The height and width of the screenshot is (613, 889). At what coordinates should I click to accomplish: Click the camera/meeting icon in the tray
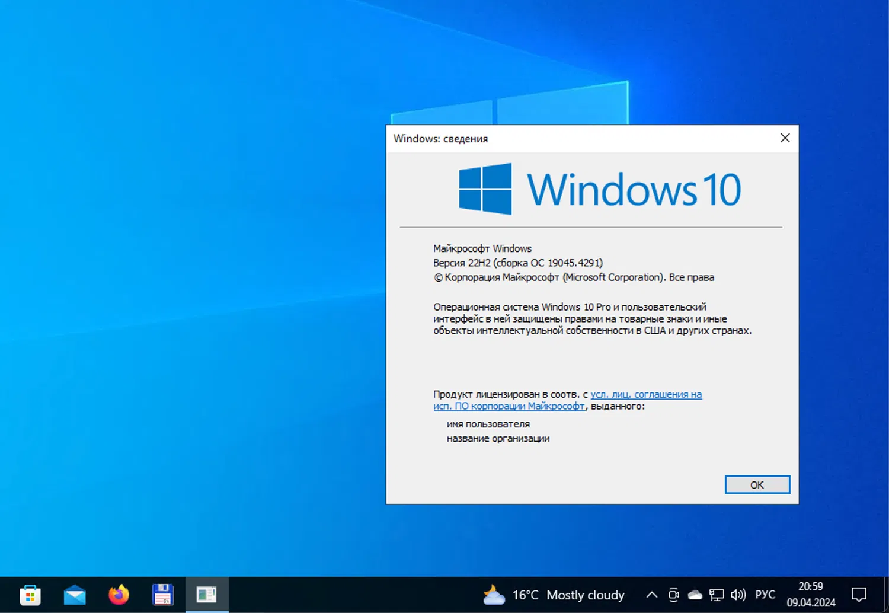tap(673, 595)
